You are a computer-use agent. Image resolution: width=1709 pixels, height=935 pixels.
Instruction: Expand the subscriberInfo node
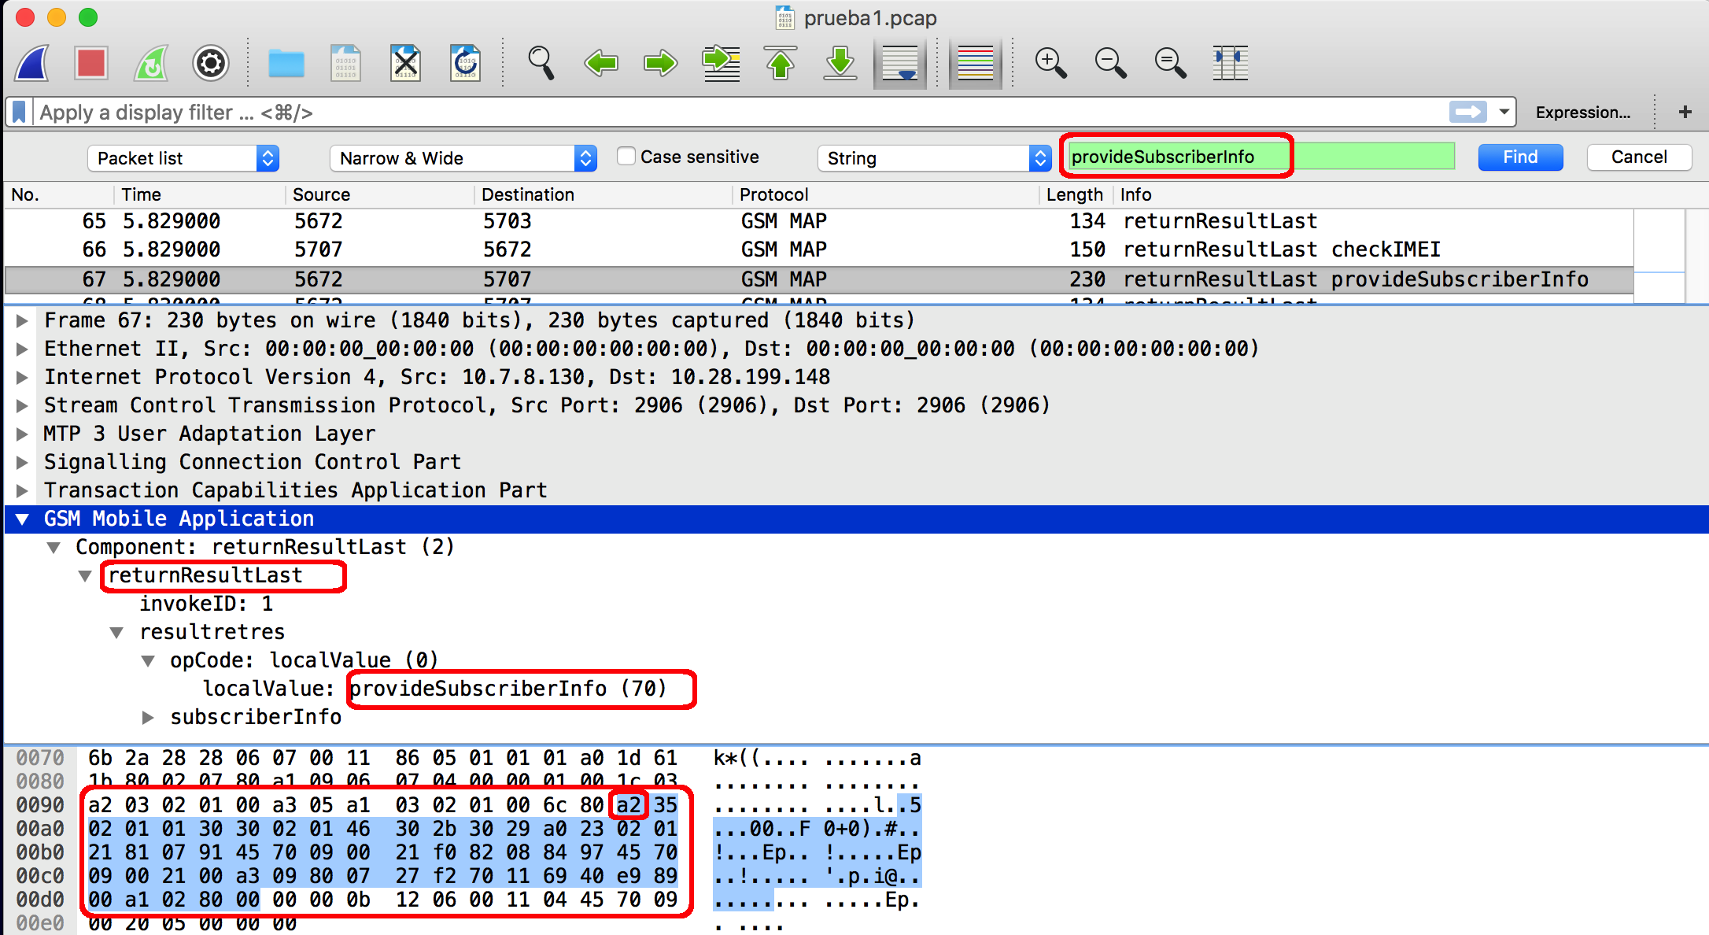(148, 717)
